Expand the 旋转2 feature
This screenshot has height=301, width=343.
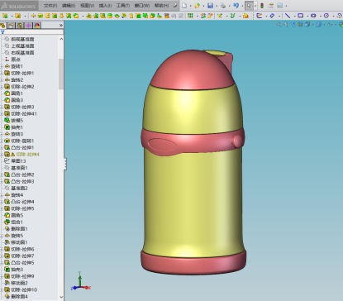pos(2,80)
